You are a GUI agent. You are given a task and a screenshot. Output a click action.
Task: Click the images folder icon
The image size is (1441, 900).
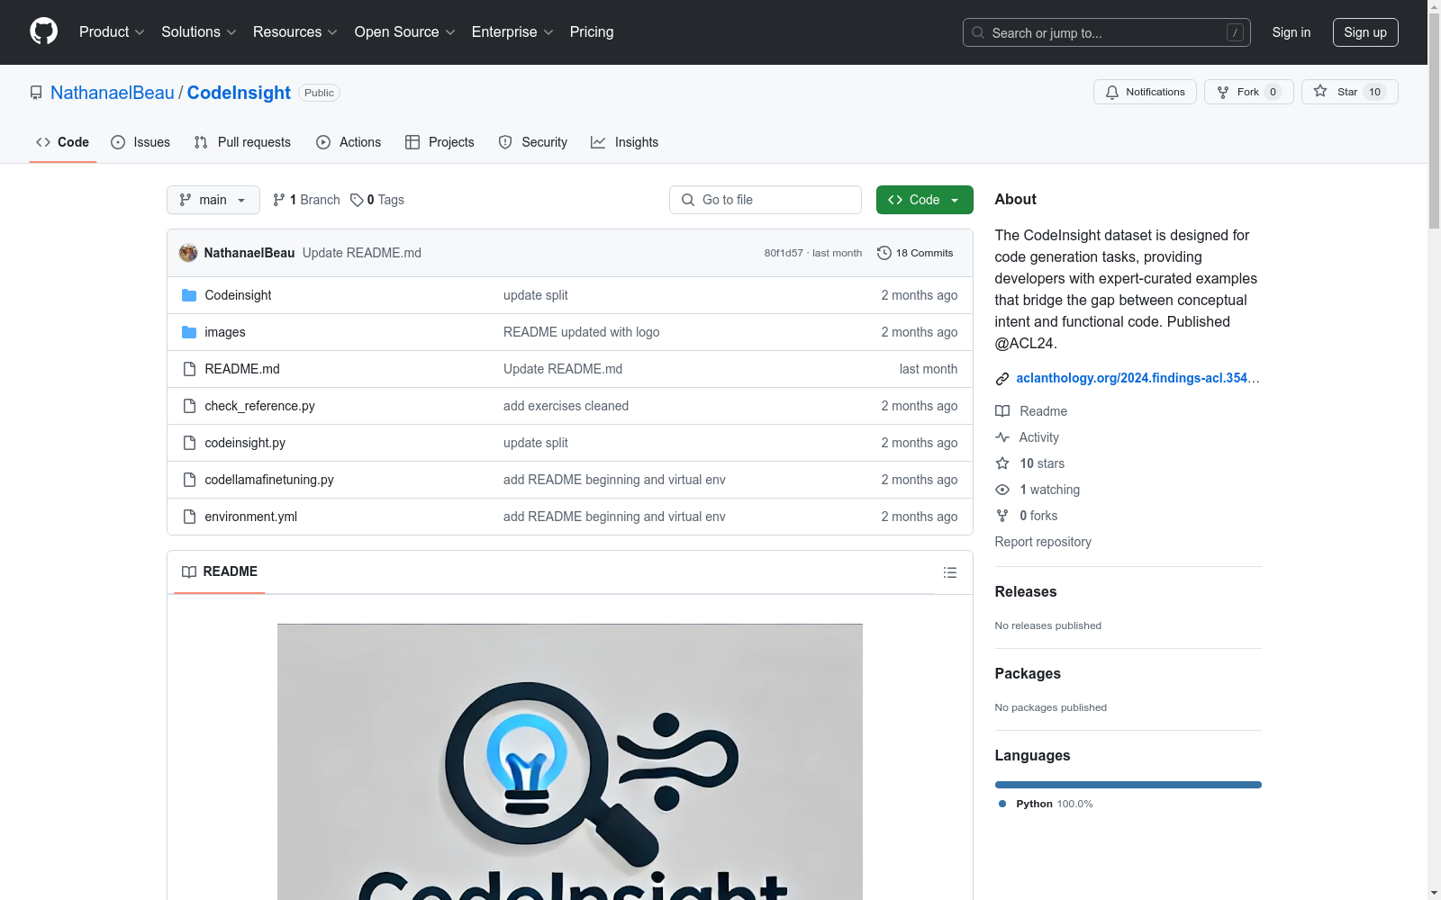(189, 332)
